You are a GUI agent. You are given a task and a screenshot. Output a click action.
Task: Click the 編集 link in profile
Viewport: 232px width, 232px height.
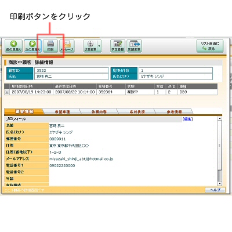[x=187, y=119]
